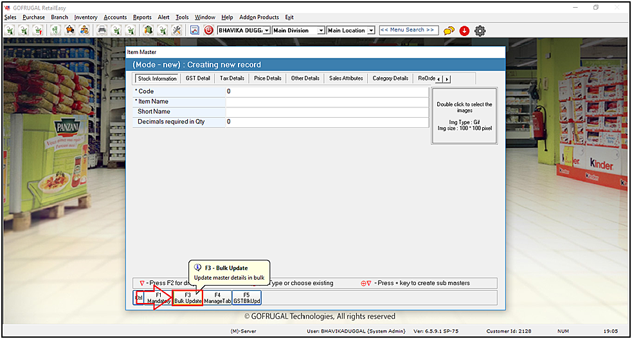Open the Branch menu

60,17
